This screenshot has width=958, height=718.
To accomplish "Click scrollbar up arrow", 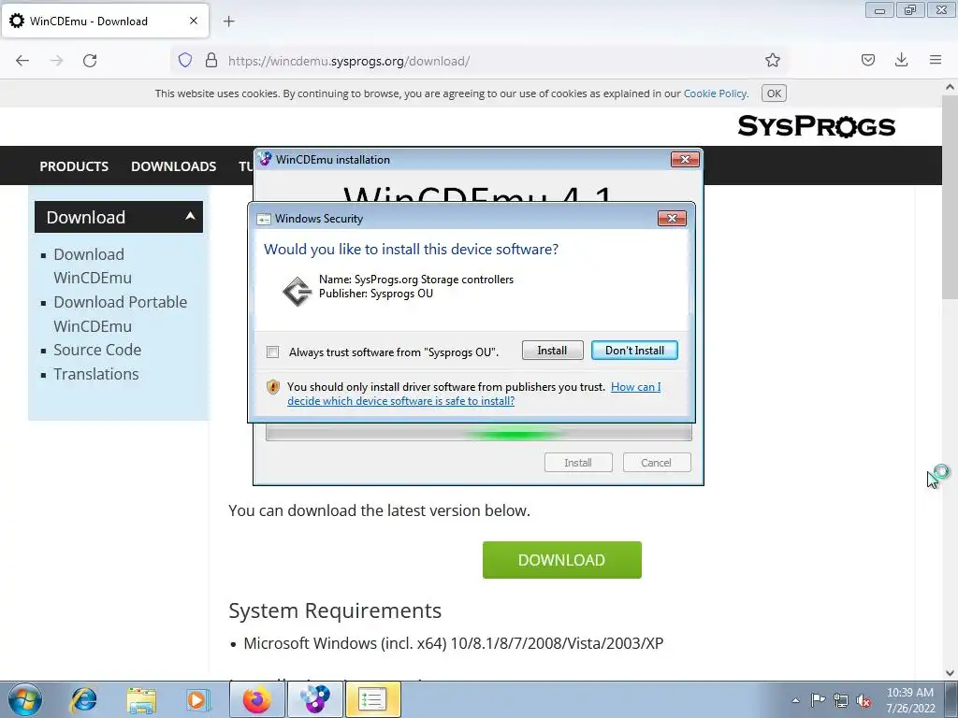I will 951,87.
